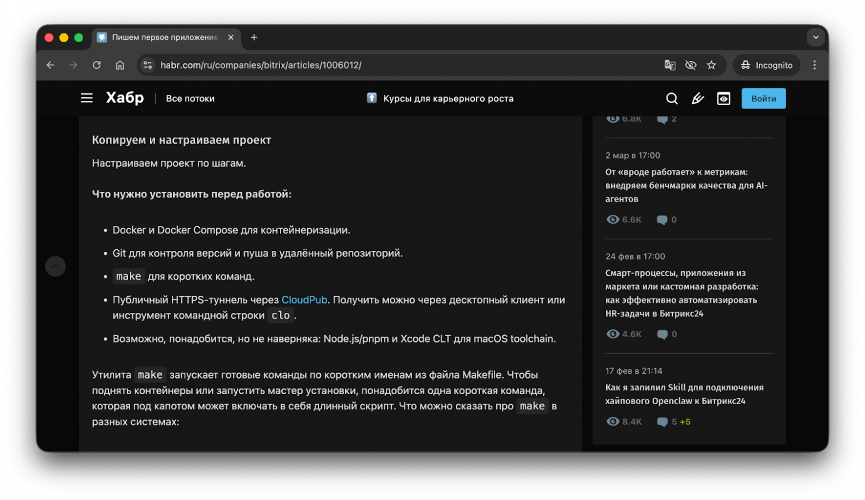Screen dimensions: 865x500
Task: Open Chrome three-dot menu
Action: 815,65
